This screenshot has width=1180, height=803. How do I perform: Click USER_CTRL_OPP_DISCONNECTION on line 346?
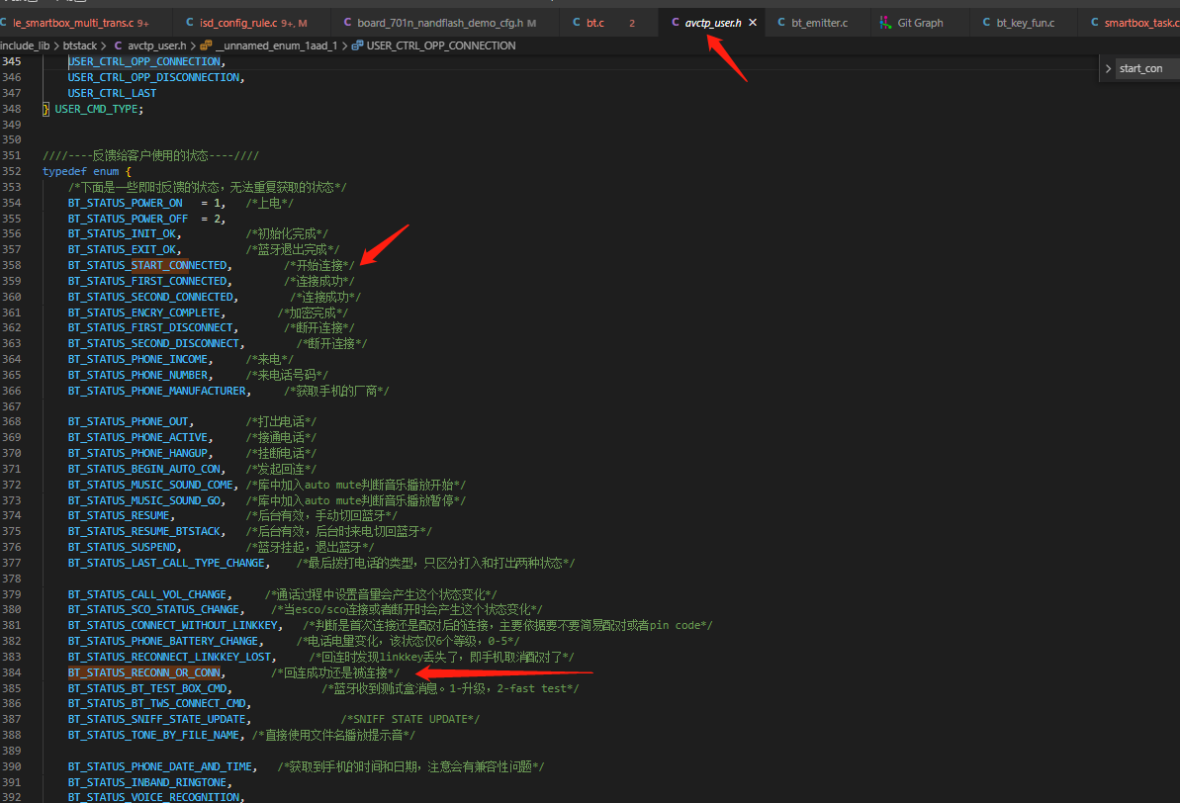pos(153,77)
